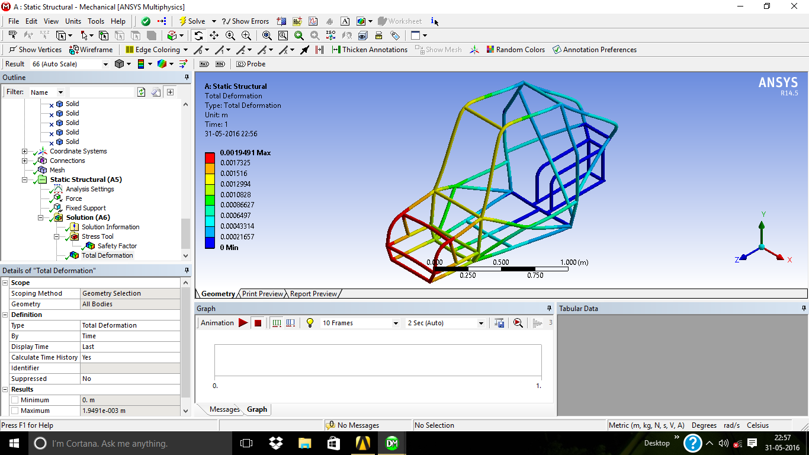Click the dark blue legend color band
This screenshot has width=809, height=455.
click(x=210, y=242)
